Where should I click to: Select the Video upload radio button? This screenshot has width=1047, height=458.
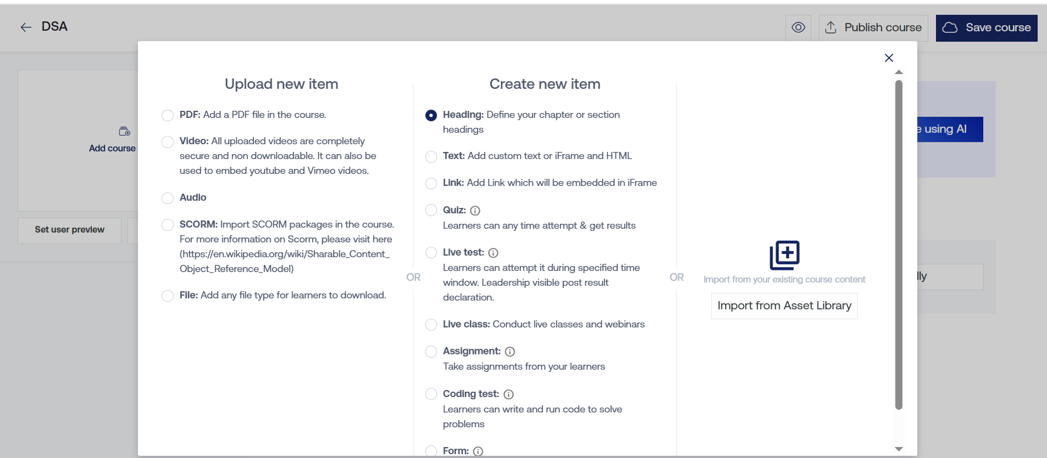pos(168,142)
